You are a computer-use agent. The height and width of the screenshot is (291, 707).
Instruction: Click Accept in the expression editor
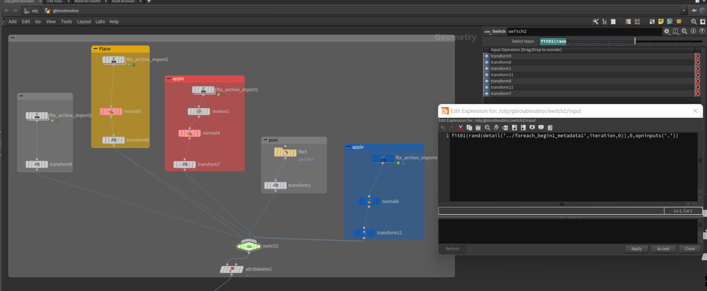click(x=663, y=249)
